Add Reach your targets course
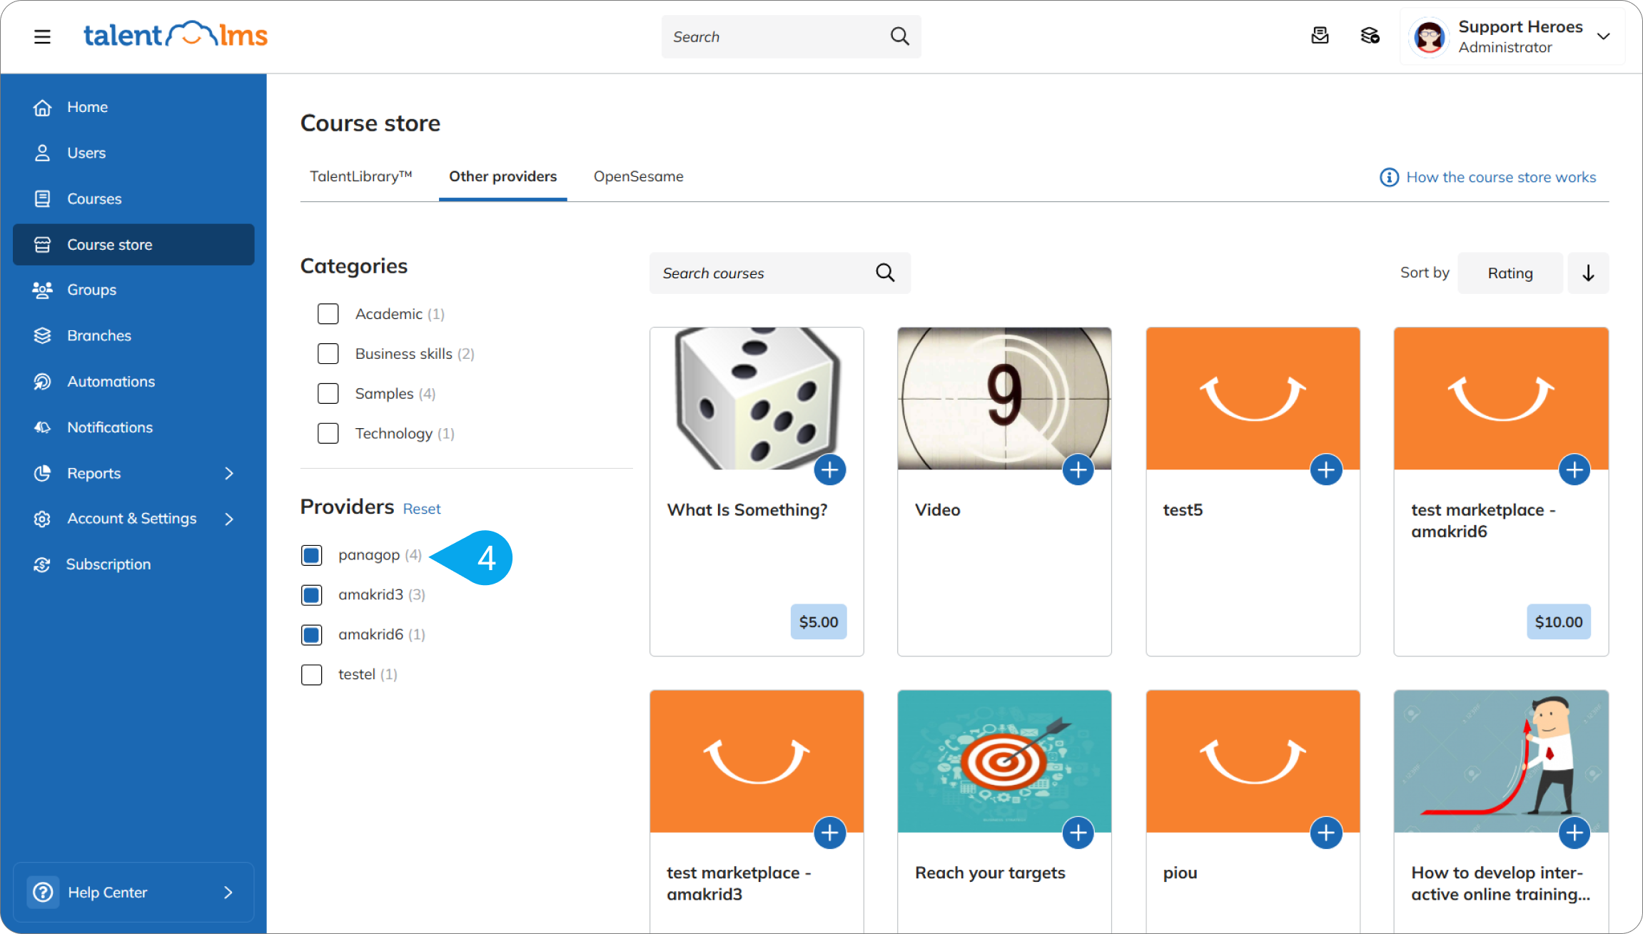Image resolution: width=1643 pixels, height=934 pixels. click(x=1078, y=833)
